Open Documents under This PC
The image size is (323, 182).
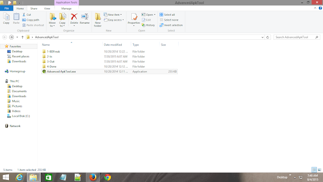pos(19,91)
